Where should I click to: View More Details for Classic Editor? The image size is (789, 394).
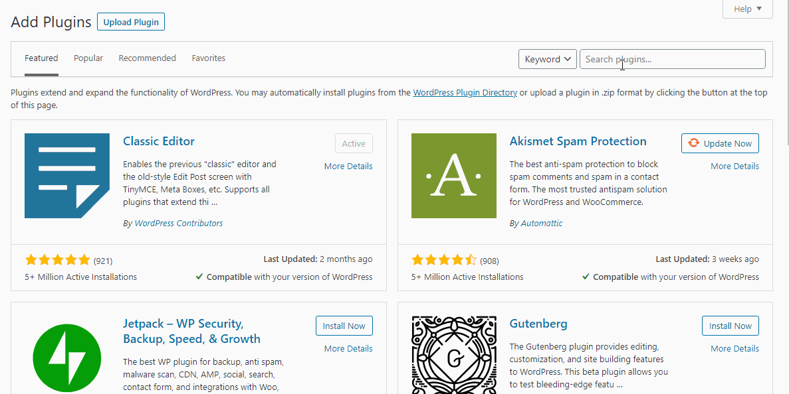(348, 166)
